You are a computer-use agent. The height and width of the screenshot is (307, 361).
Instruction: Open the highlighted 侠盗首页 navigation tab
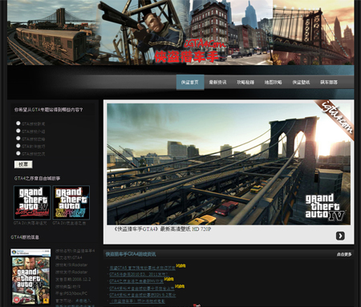click(190, 83)
